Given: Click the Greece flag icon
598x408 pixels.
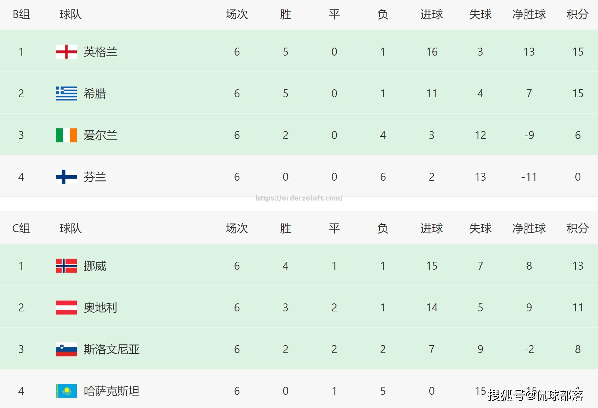Looking at the screenshot, I should (66, 93).
